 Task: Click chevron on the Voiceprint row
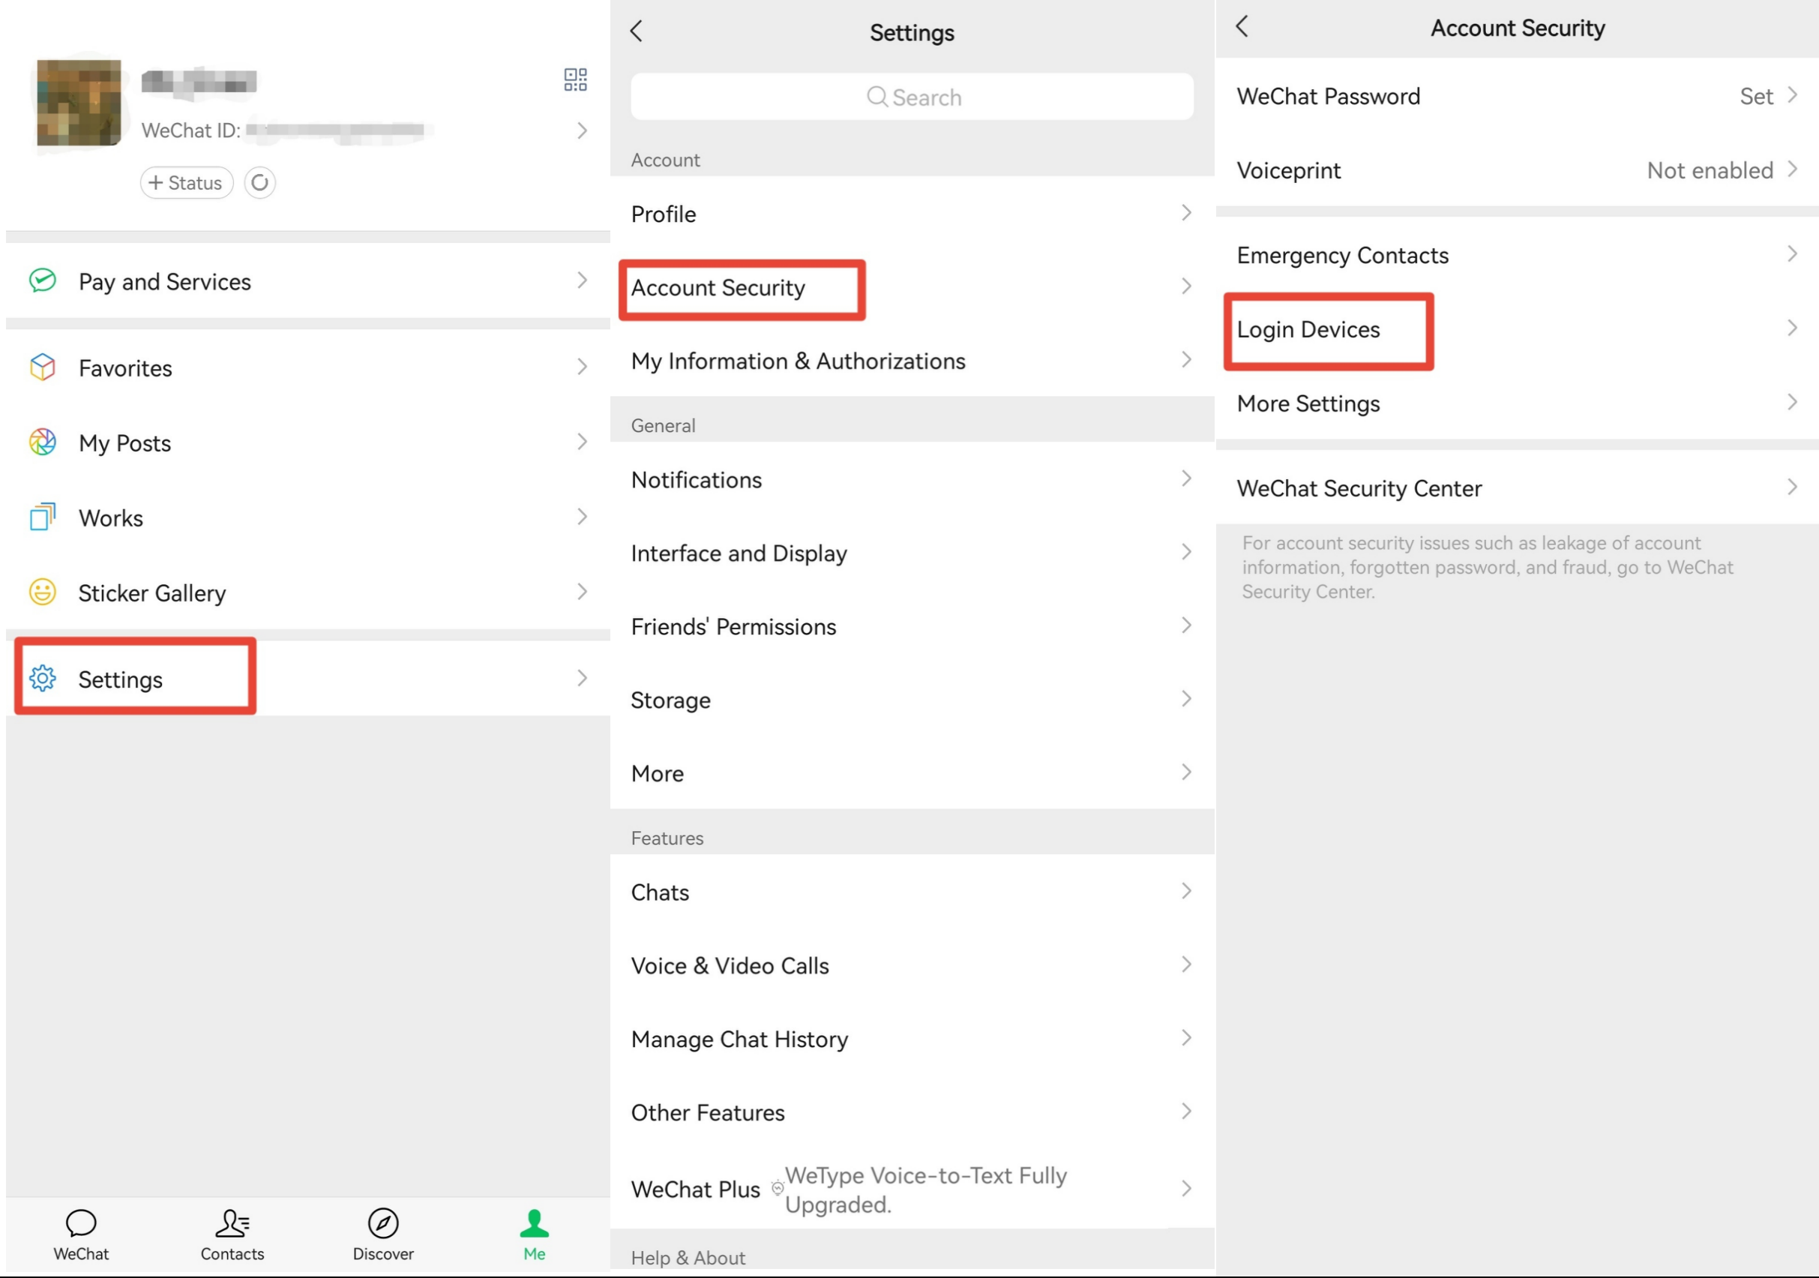(x=1793, y=169)
